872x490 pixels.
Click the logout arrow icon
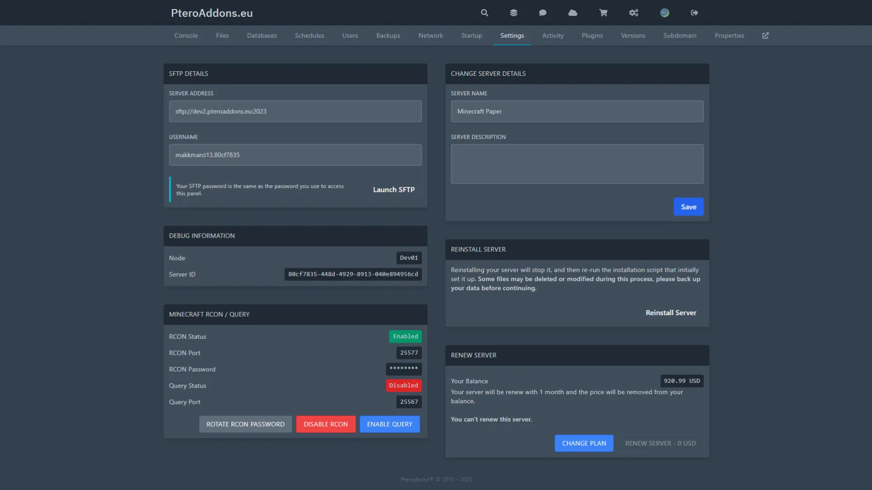(x=694, y=13)
